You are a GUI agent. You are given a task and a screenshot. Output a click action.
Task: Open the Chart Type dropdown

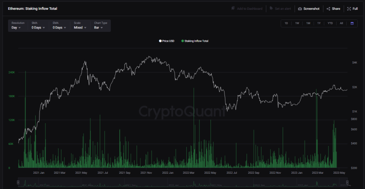(101, 28)
